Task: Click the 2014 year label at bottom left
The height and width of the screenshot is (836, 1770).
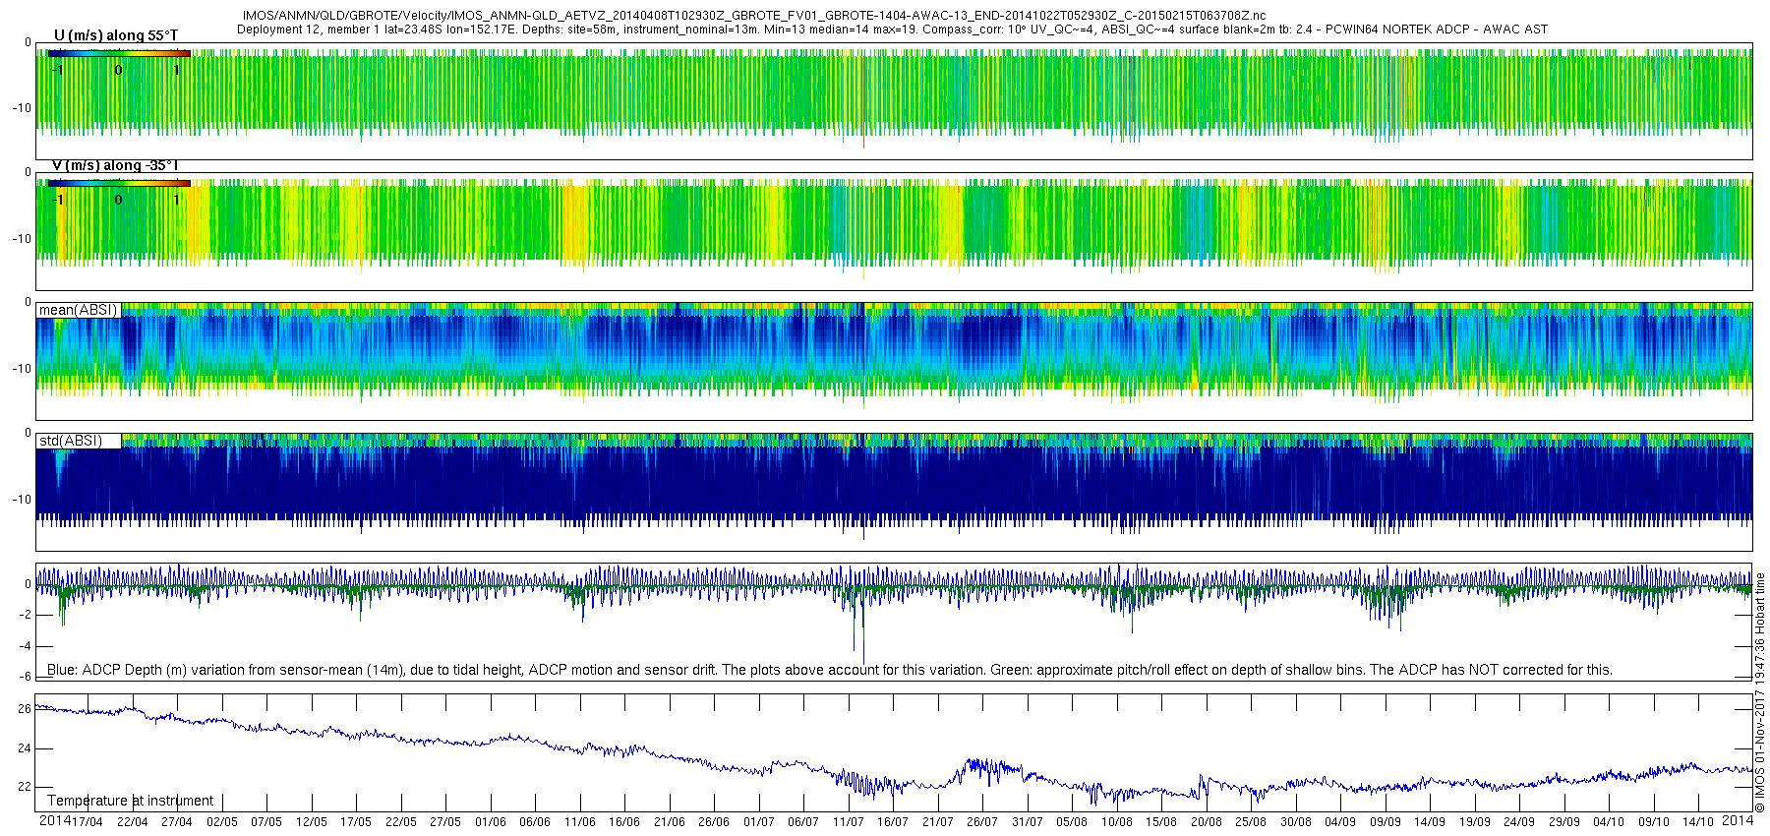Action: pos(54,821)
